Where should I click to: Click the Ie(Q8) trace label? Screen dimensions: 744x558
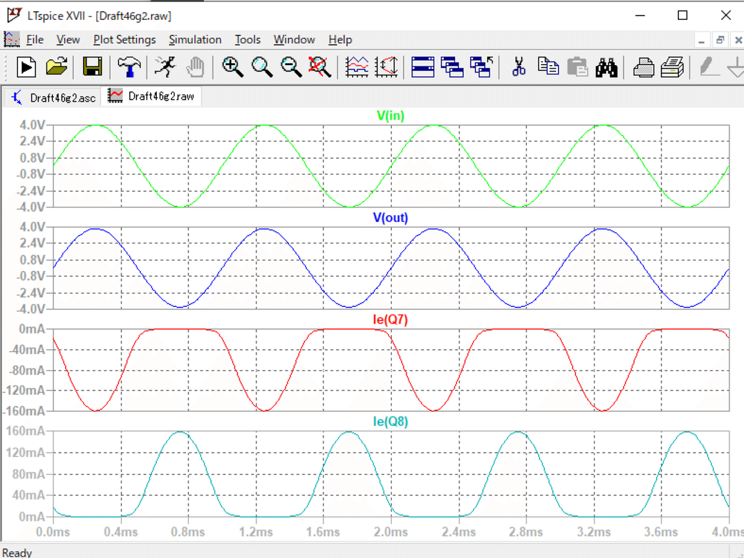pyautogui.click(x=390, y=422)
